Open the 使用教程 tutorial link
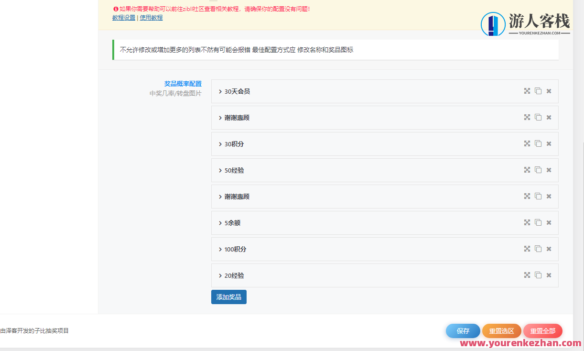Viewport: 584px width, 351px height. click(x=151, y=18)
